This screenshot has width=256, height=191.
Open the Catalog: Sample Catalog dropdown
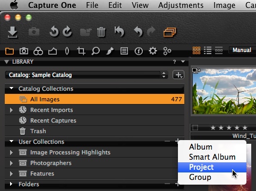[x=87, y=75]
